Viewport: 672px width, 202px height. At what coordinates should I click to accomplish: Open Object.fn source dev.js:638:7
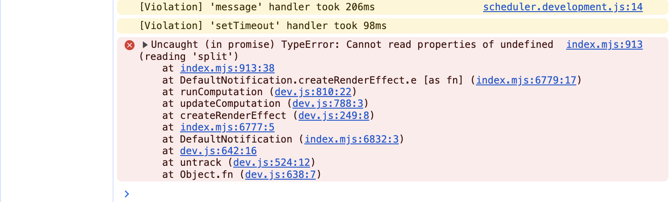coord(281,174)
